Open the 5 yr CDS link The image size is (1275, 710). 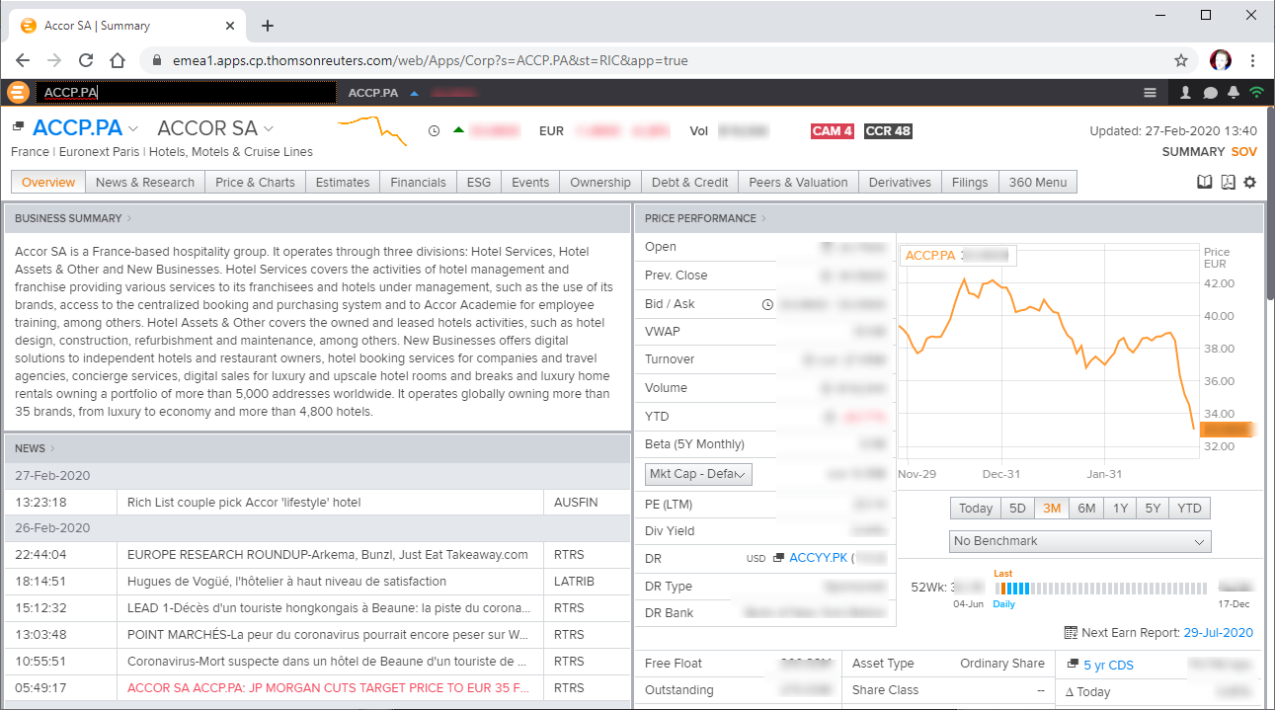pos(1108,666)
